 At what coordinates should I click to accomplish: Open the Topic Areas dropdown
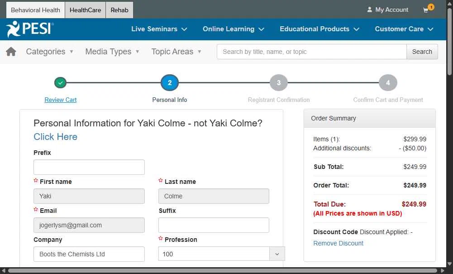click(176, 52)
